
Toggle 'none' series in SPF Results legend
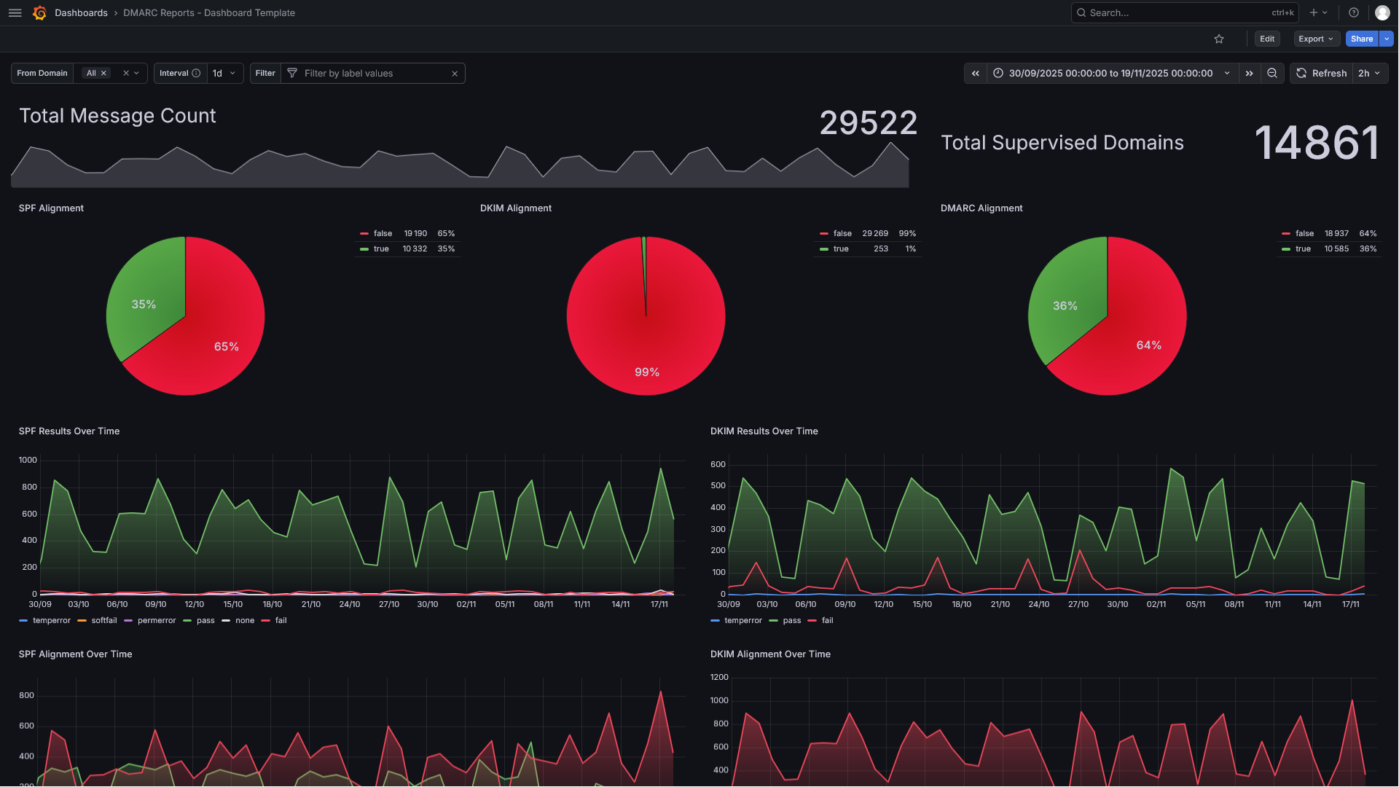245,621
